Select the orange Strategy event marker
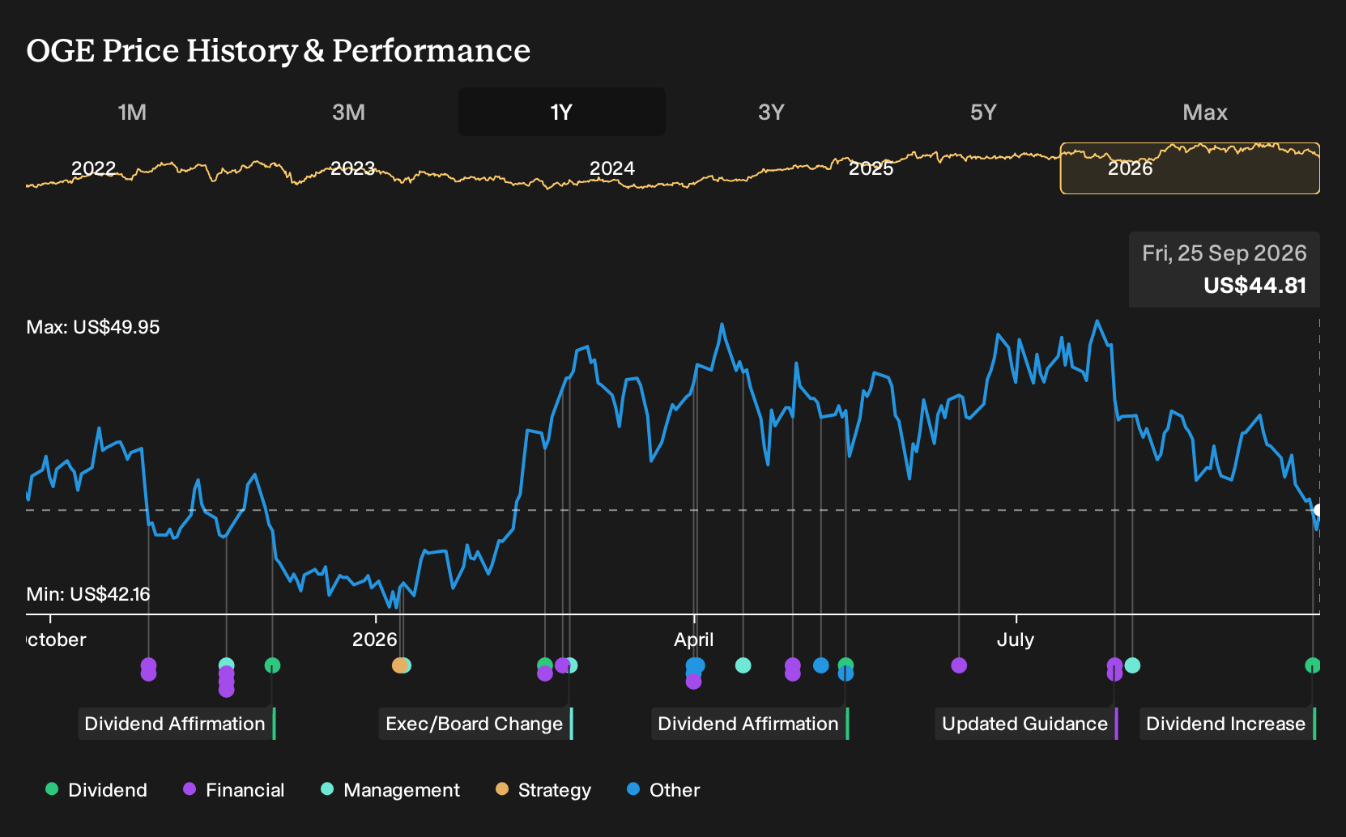 point(399,665)
